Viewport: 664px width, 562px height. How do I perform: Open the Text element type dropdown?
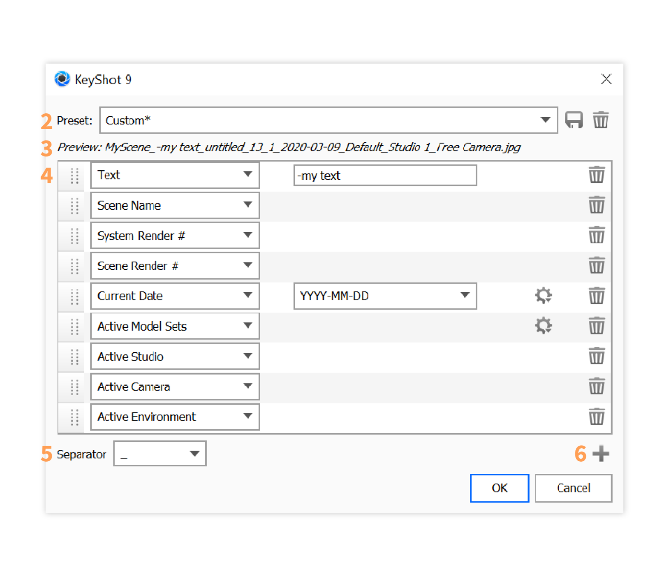click(x=247, y=175)
